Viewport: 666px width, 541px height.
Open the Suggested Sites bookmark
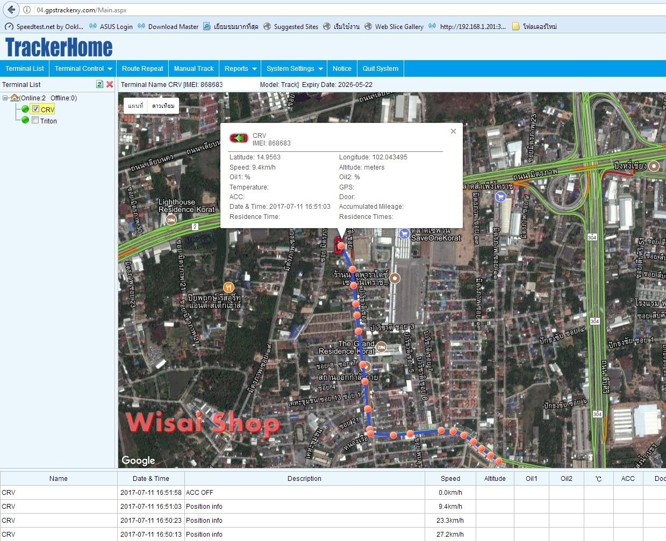(291, 26)
